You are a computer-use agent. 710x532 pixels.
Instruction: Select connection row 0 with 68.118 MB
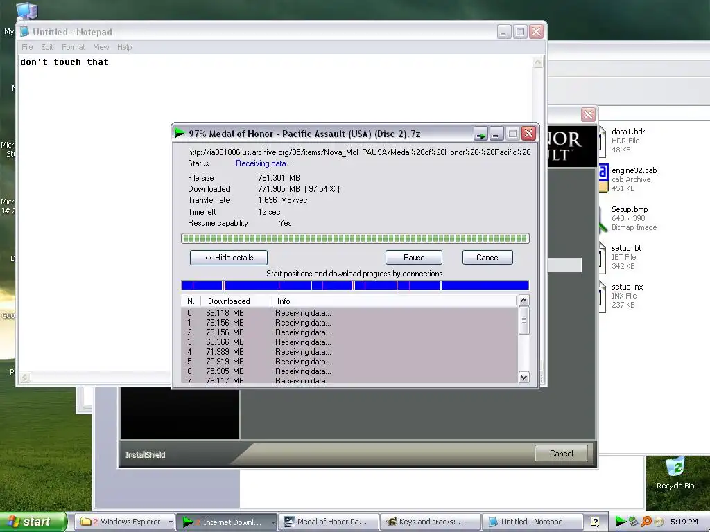(349, 313)
